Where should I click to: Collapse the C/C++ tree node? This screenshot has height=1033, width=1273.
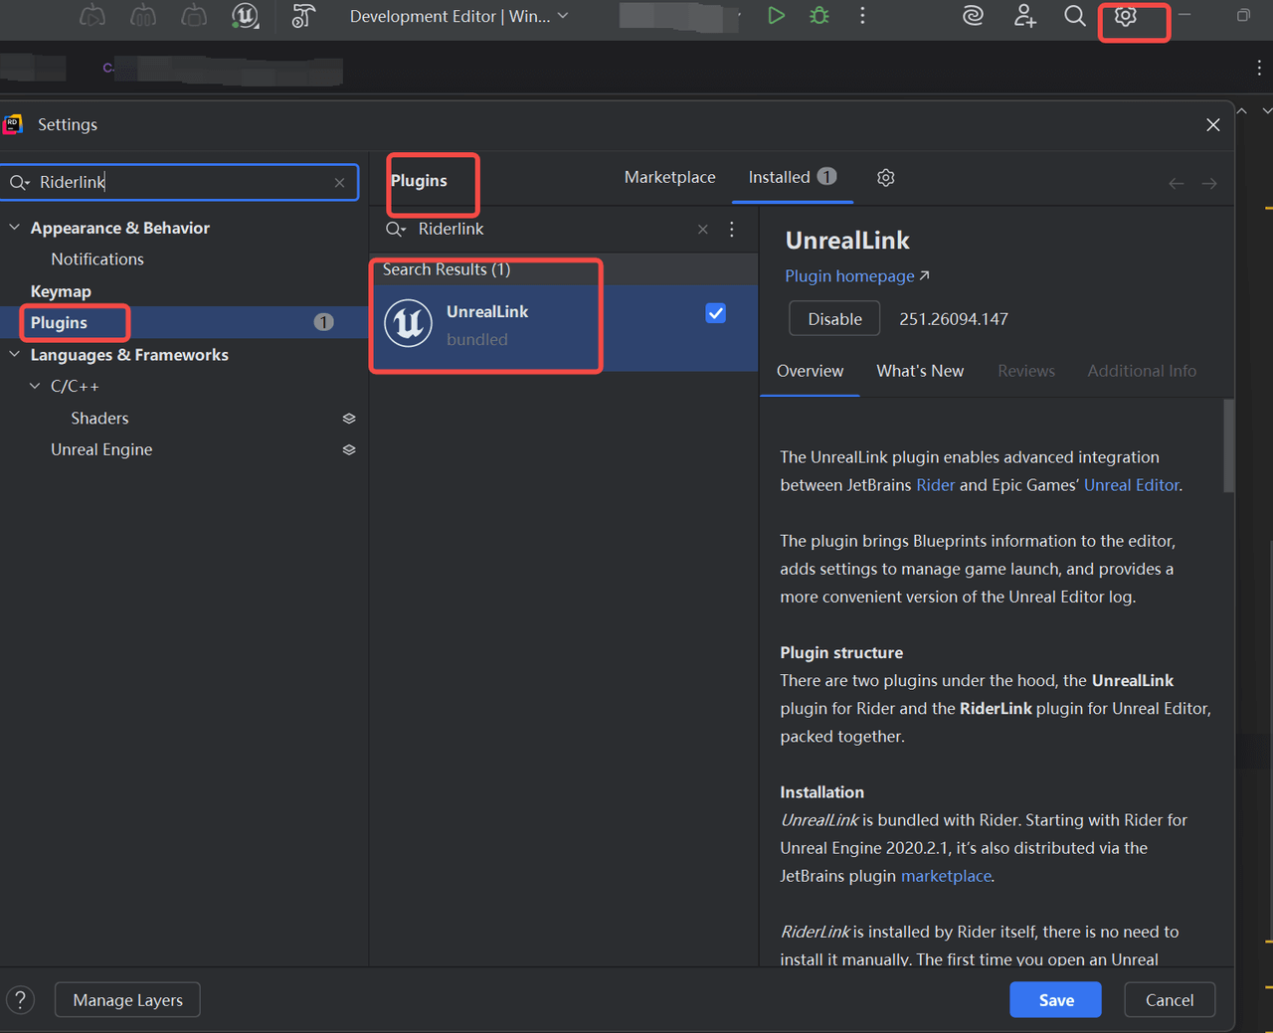(35, 386)
